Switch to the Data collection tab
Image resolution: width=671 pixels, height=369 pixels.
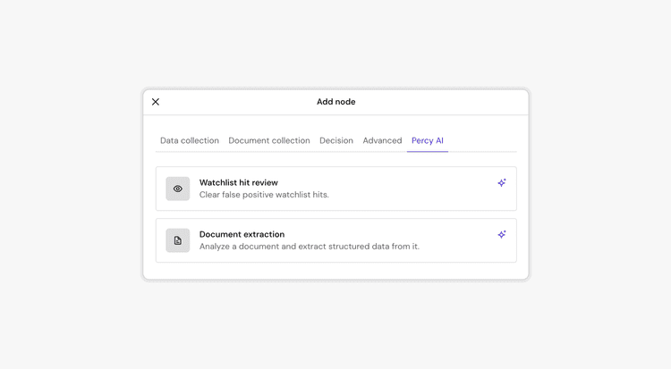(x=190, y=140)
